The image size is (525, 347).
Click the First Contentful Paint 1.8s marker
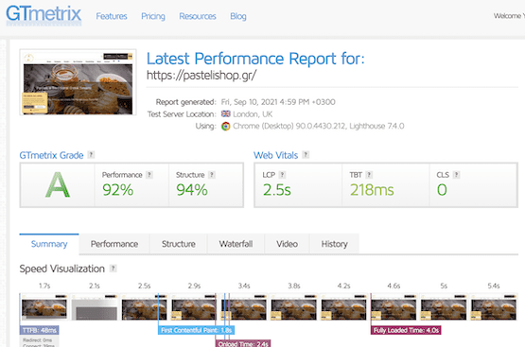[x=196, y=330]
